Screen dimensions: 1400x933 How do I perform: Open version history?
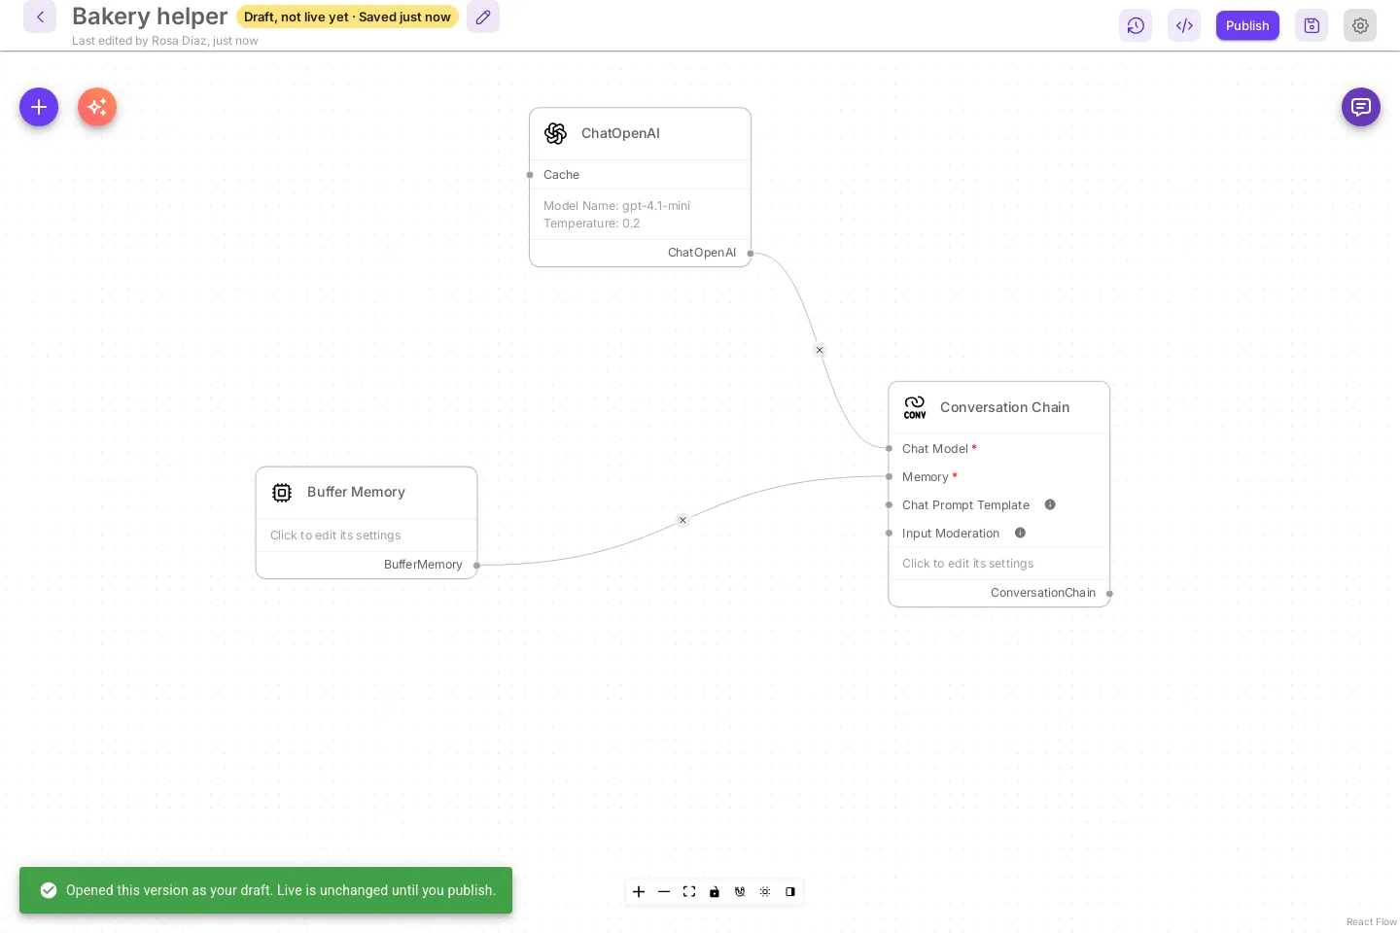pos(1136,25)
